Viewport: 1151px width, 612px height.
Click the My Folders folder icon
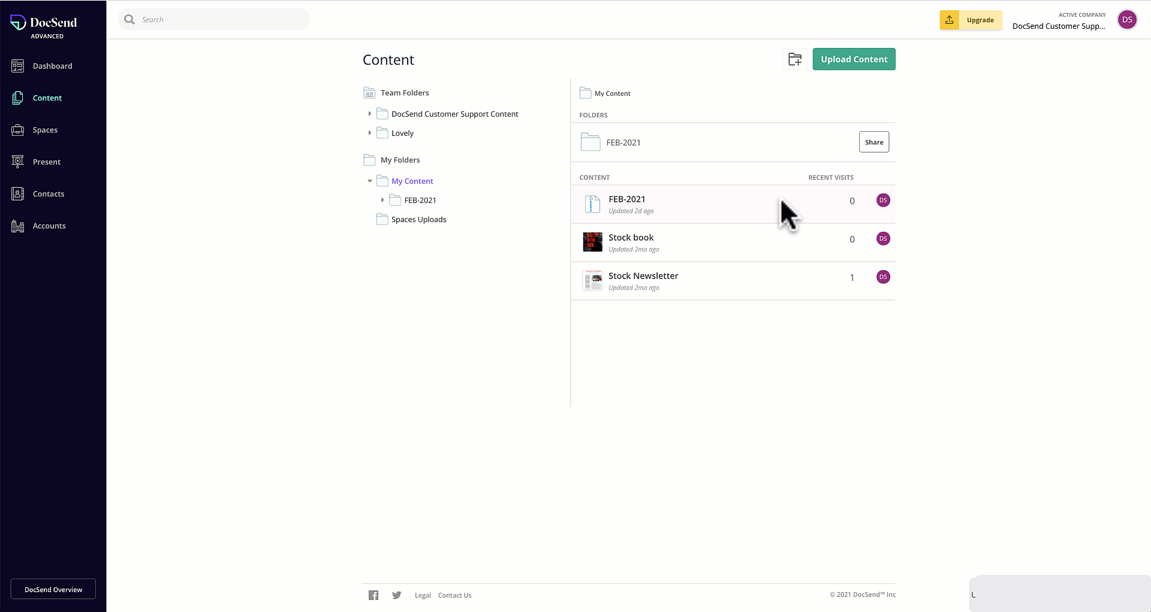point(369,160)
